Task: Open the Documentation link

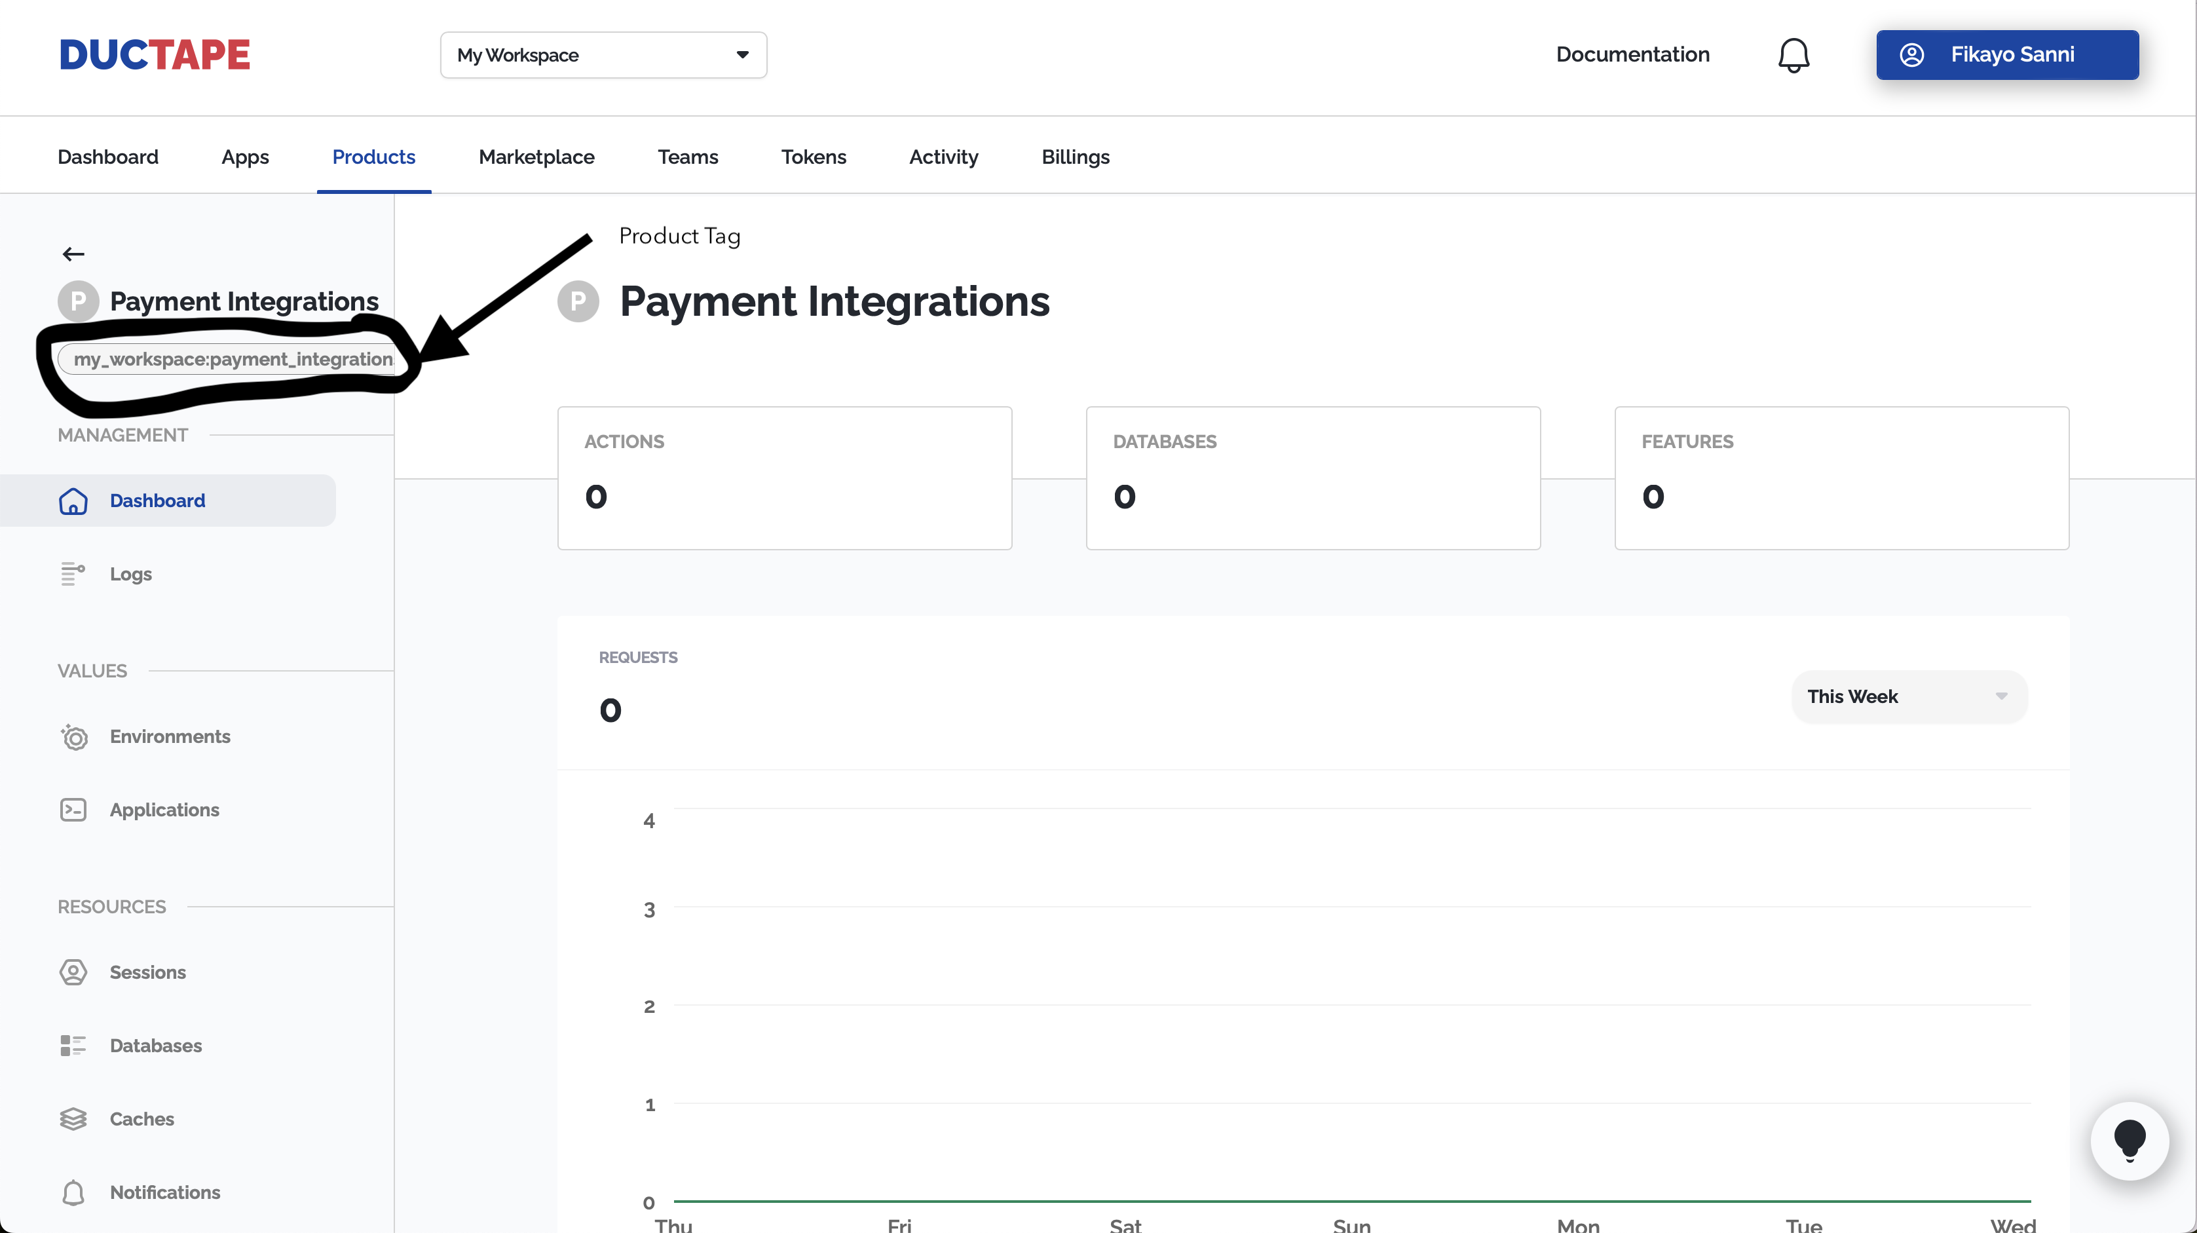Action: click(1632, 54)
